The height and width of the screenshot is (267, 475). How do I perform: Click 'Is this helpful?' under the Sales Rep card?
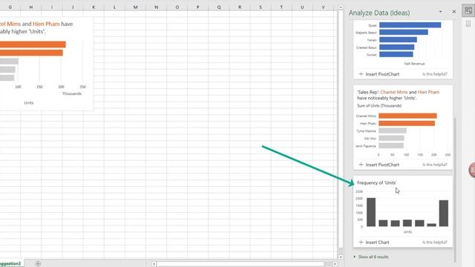435,165
